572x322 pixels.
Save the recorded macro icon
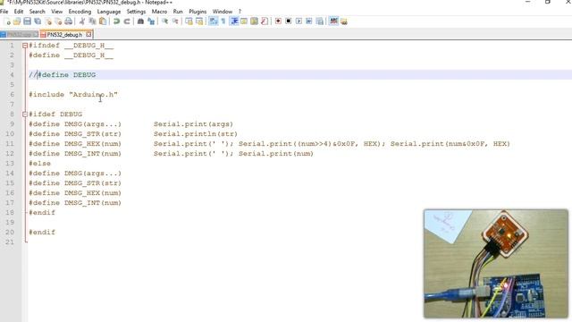pyautogui.click(x=320, y=21)
